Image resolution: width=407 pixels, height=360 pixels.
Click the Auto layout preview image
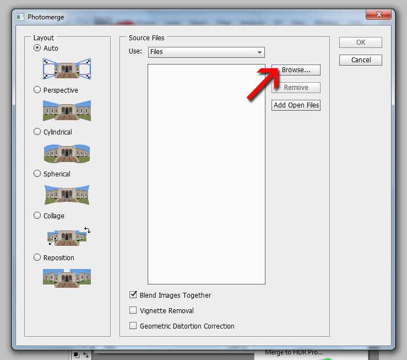[67, 69]
